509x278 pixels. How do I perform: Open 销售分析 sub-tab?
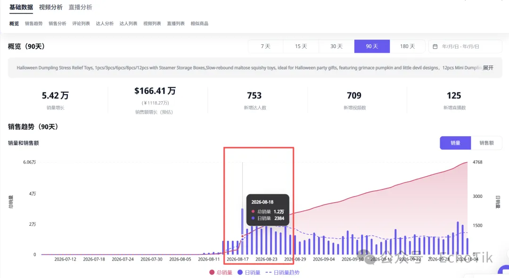(x=57, y=24)
